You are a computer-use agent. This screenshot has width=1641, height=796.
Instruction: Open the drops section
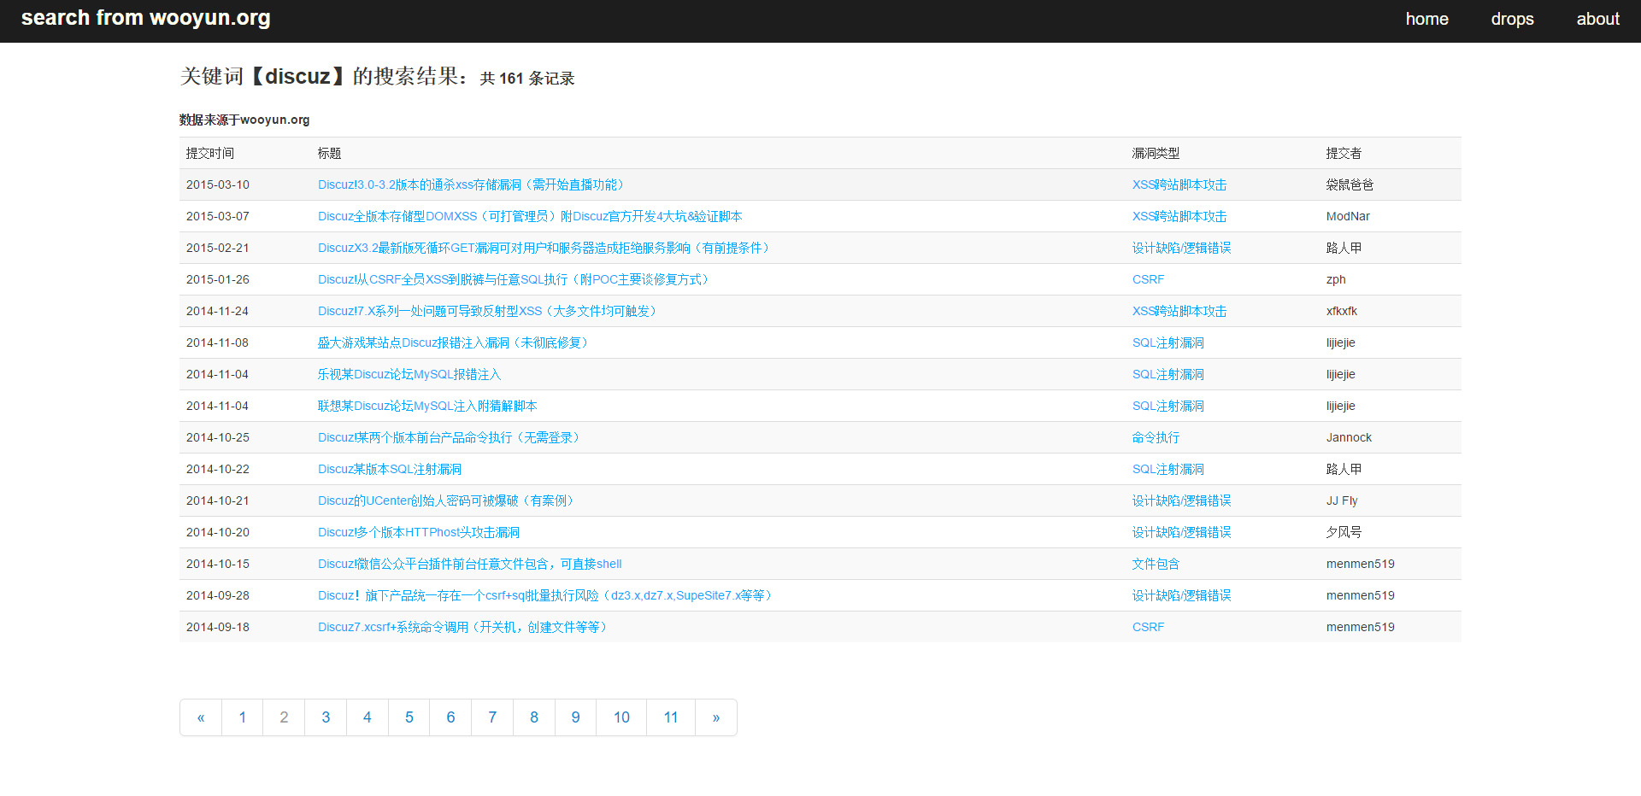1512,19
